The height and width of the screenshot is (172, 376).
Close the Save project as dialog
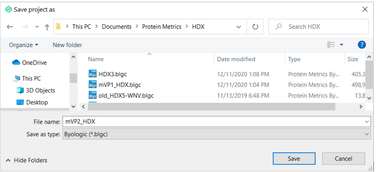[365, 9]
